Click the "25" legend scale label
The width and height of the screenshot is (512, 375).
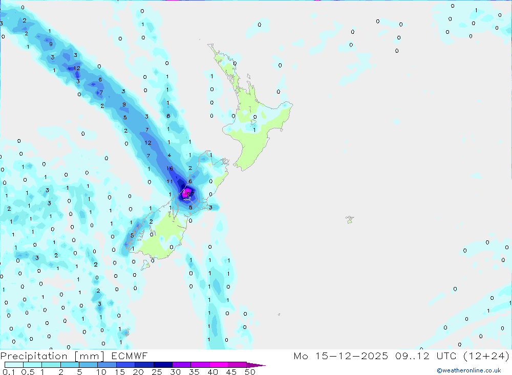point(157,372)
